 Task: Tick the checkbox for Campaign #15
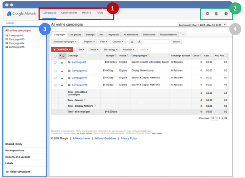point(55,85)
